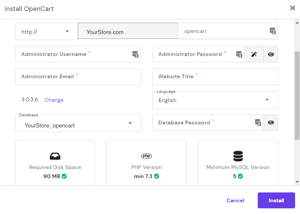Image resolution: width=300 pixels, height=214 pixels.
Task: Expand the Language dropdown showing English
Action: click(x=215, y=100)
